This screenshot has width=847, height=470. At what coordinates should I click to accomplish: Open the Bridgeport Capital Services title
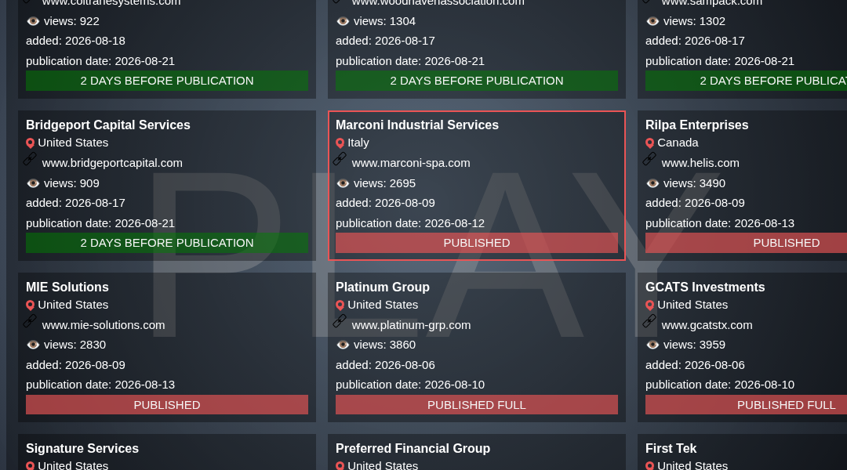pyautogui.click(x=108, y=125)
